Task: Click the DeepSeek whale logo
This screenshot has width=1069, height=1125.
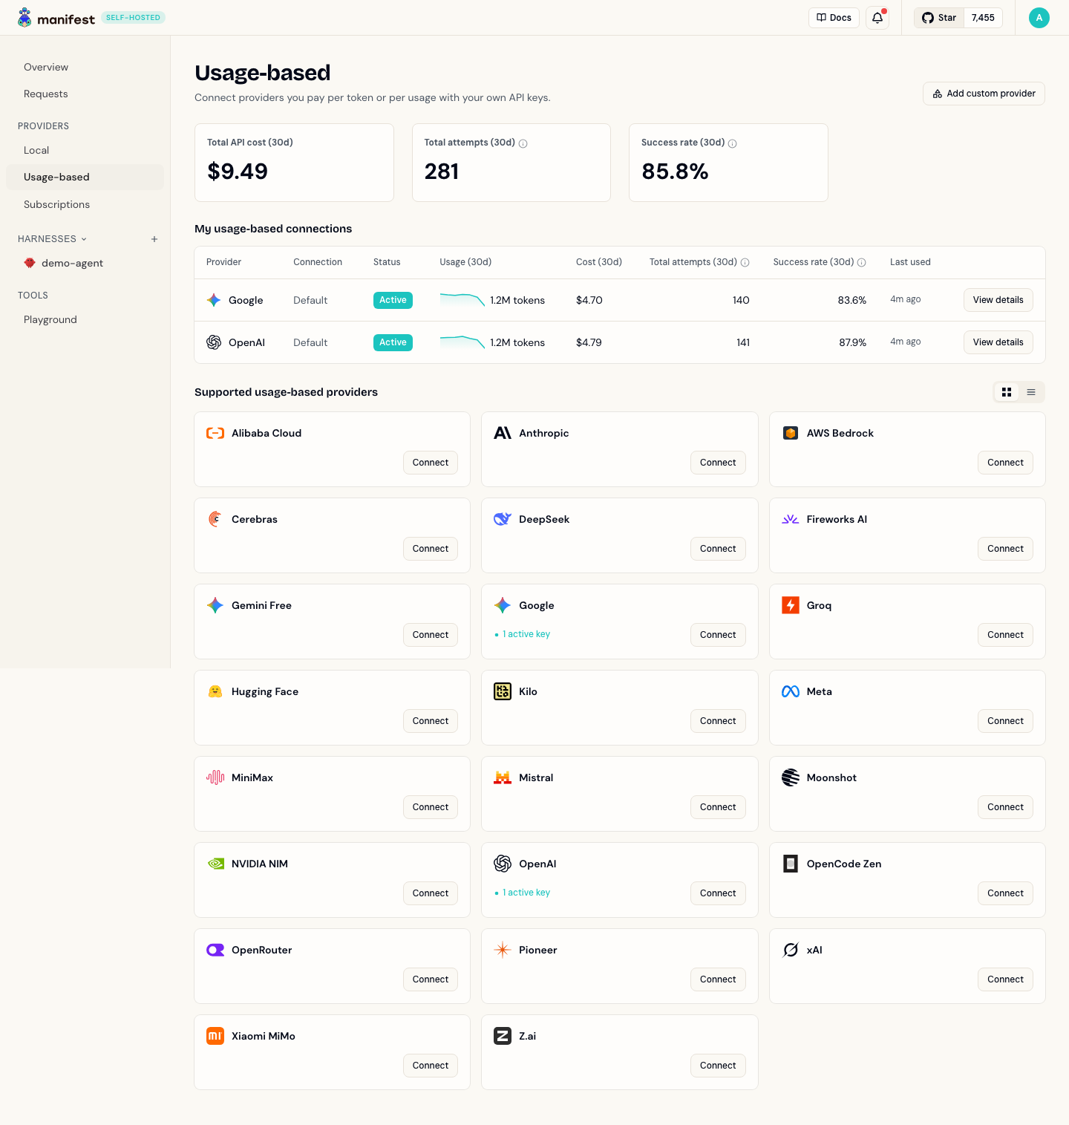Action: 503,519
